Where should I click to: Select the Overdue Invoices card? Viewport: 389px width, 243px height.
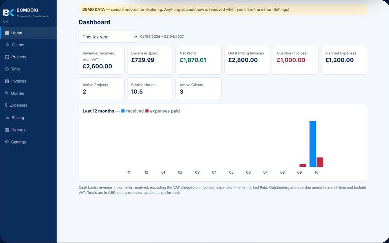pyautogui.click(x=296, y=60)
